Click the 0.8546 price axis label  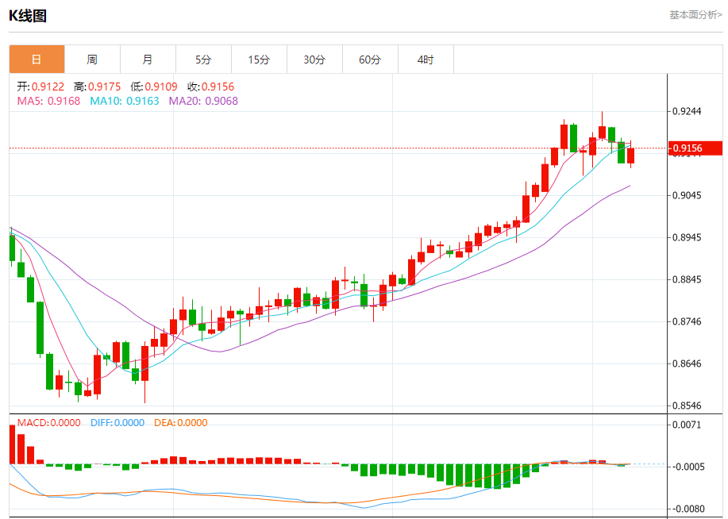(688, 406)
